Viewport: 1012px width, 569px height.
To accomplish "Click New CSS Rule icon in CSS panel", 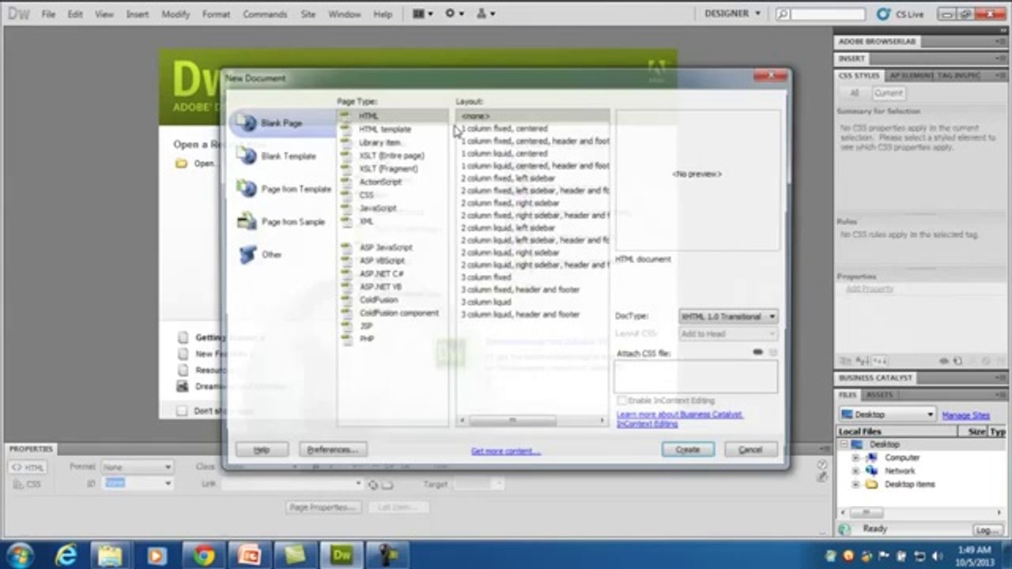I will (958, 360).
